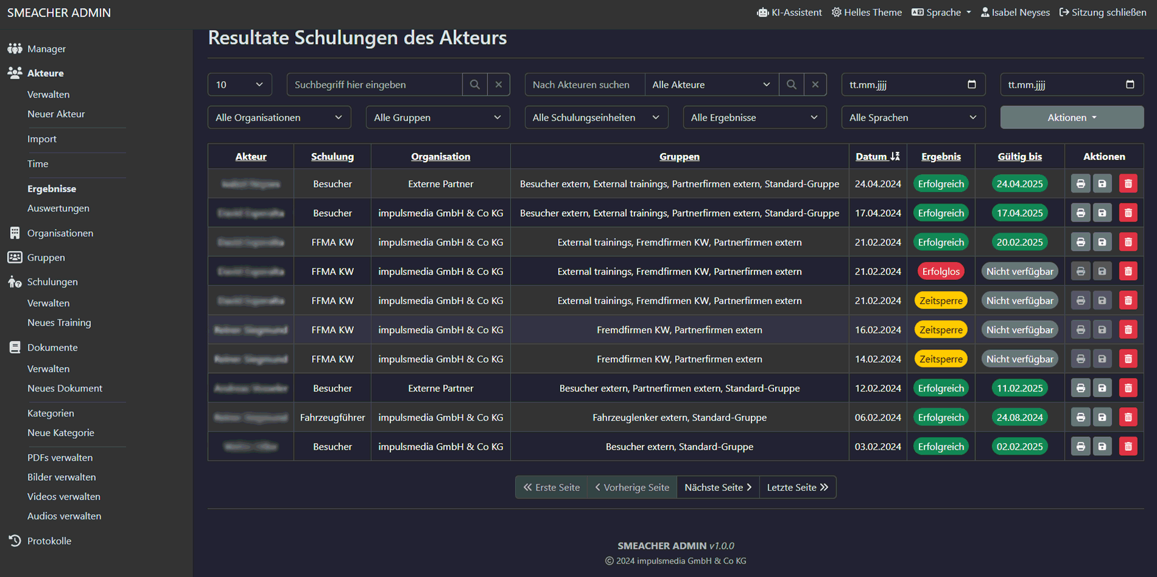
Task: Click save icon in second result row
Action: (x=1102, y=213)
